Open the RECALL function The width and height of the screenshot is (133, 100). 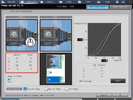[x=48, y=2]
